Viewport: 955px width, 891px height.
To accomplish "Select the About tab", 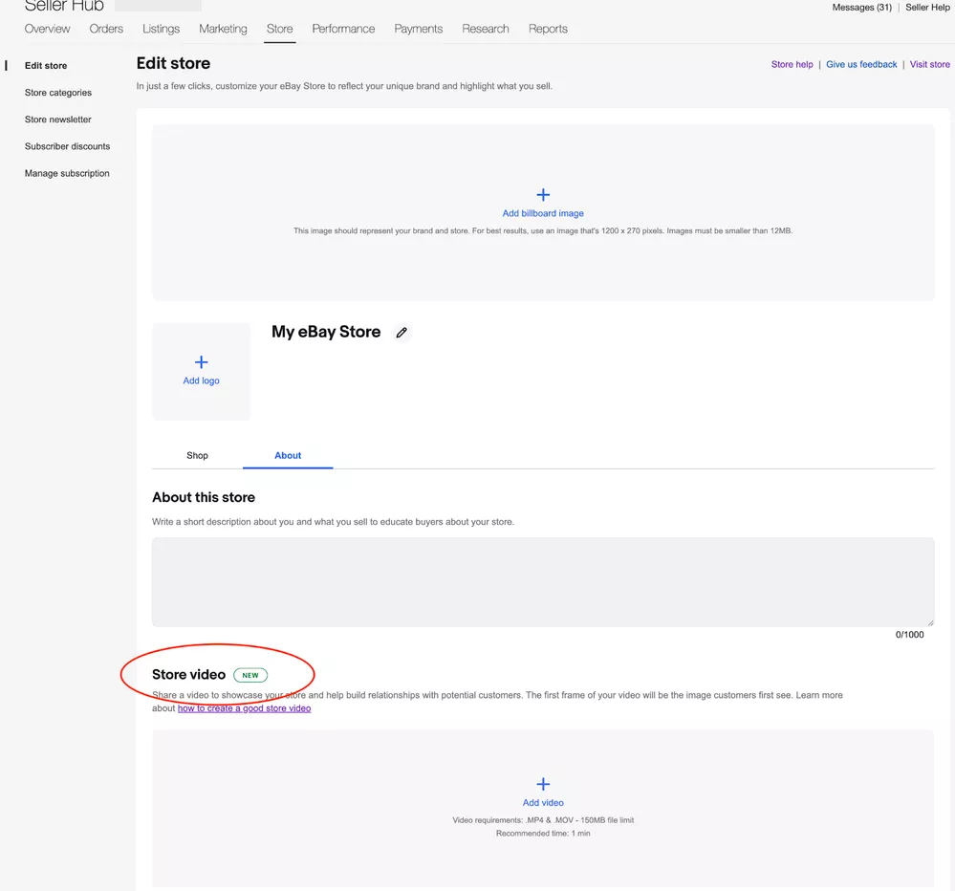I will coord(288,456).
